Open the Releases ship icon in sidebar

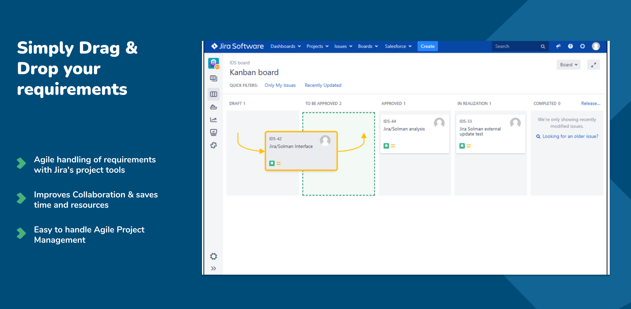click(x=214, y=107)
